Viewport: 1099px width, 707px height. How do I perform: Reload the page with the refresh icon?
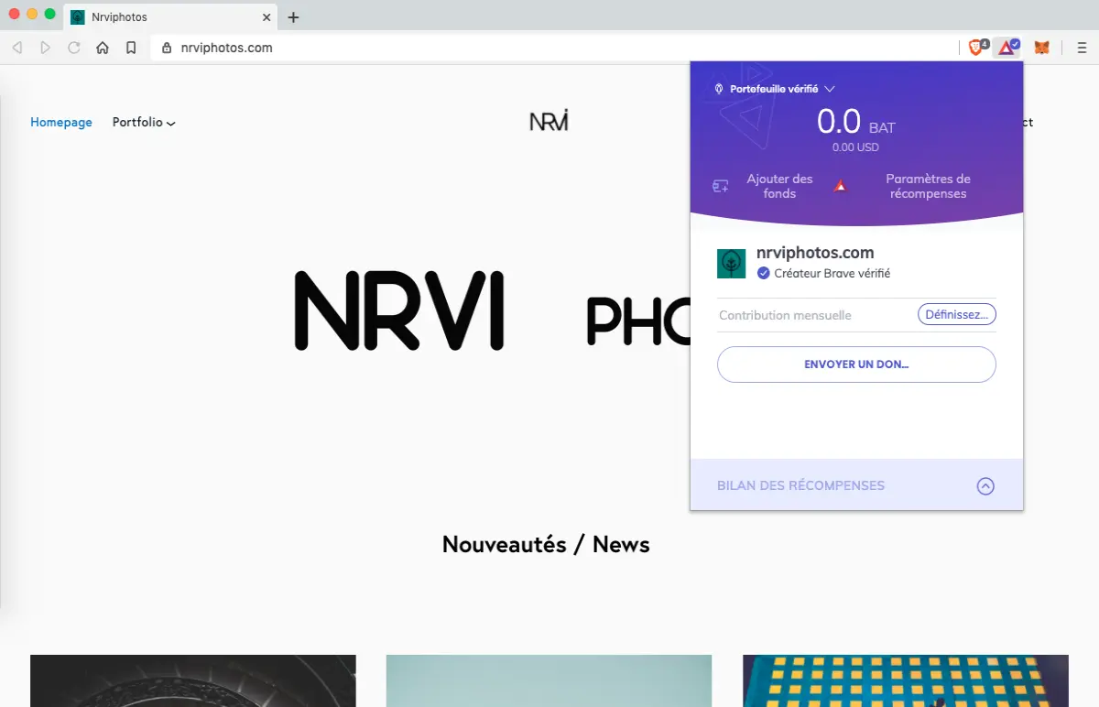pyautogui.click(x=74, y=48)
